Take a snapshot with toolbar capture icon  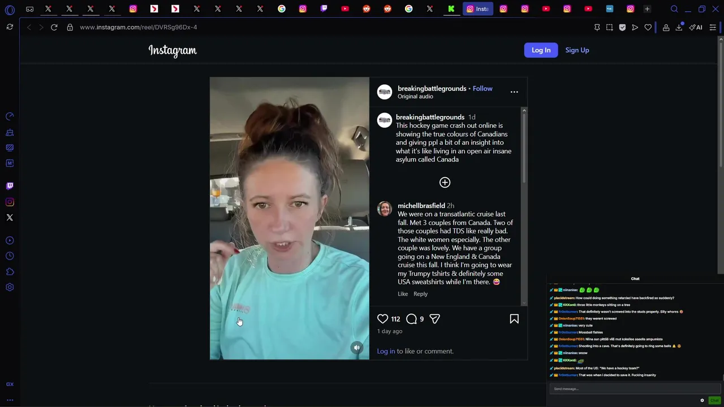click(609, 27)
